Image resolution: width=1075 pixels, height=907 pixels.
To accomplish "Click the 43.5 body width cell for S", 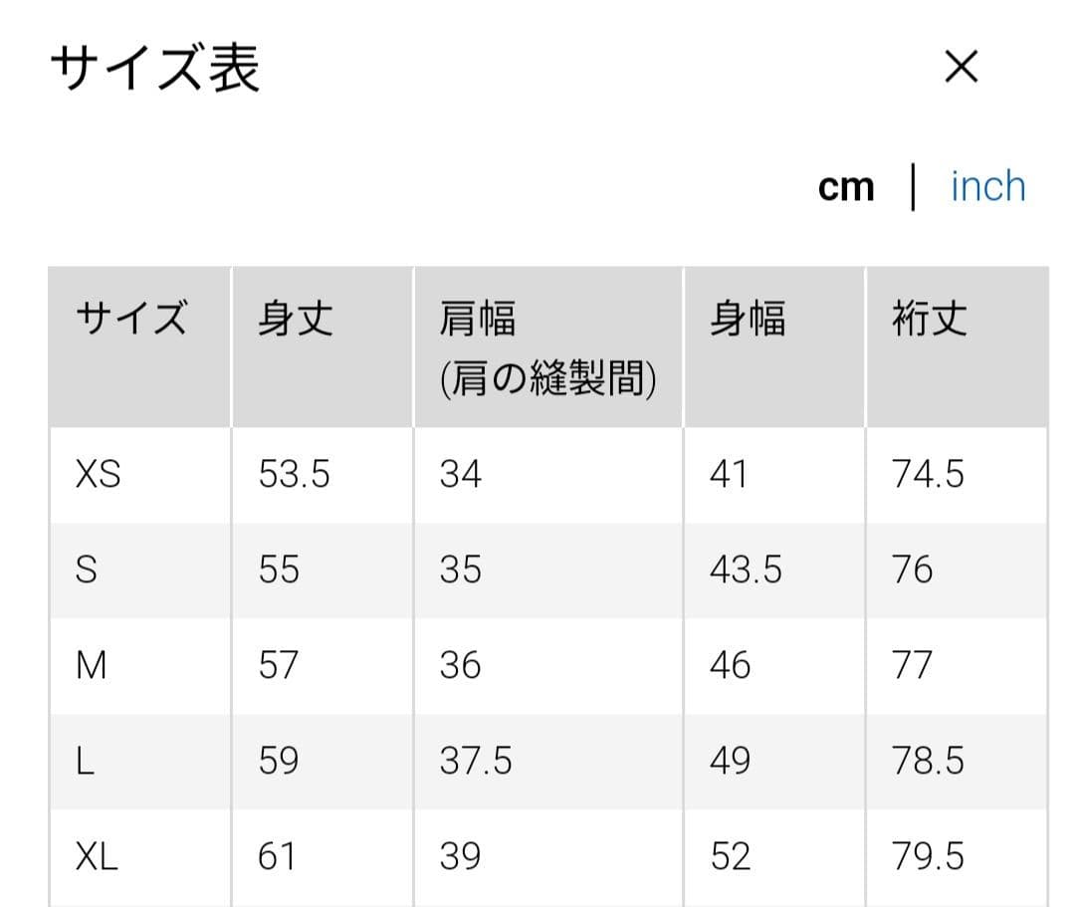I will click(x=746, y=569).
